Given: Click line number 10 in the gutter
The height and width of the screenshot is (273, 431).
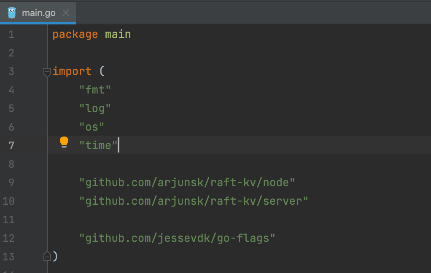Looking at the screenshot, I should tap(8, 201).
